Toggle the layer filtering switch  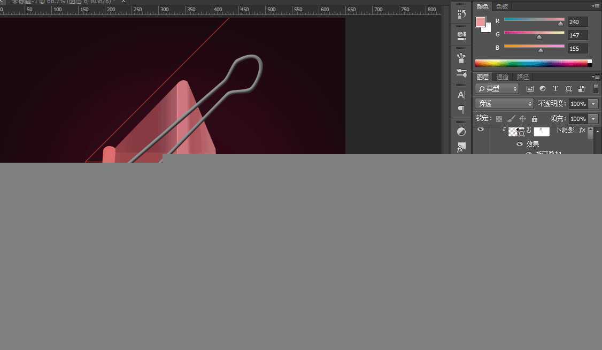point(596,89)
